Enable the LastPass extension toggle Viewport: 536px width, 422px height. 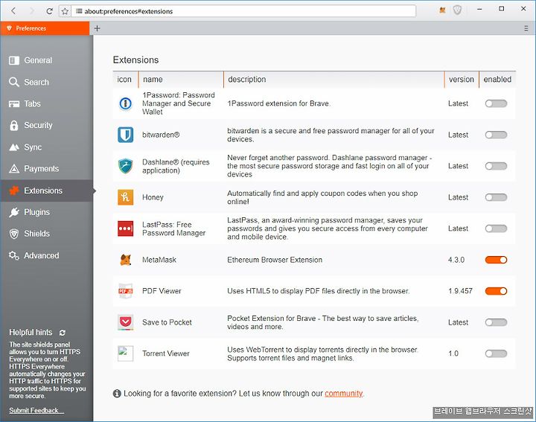pos(496,228)
